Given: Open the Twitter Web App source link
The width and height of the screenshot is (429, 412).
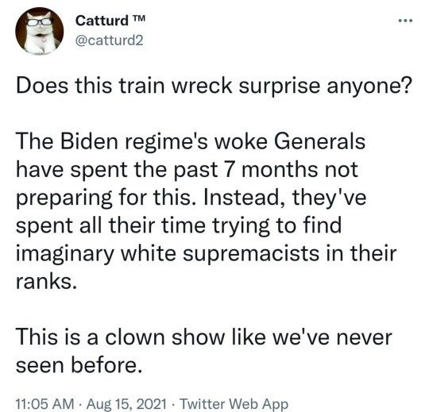Looking at the screenshot, I should pyautogui.click(x=234, y=403).
